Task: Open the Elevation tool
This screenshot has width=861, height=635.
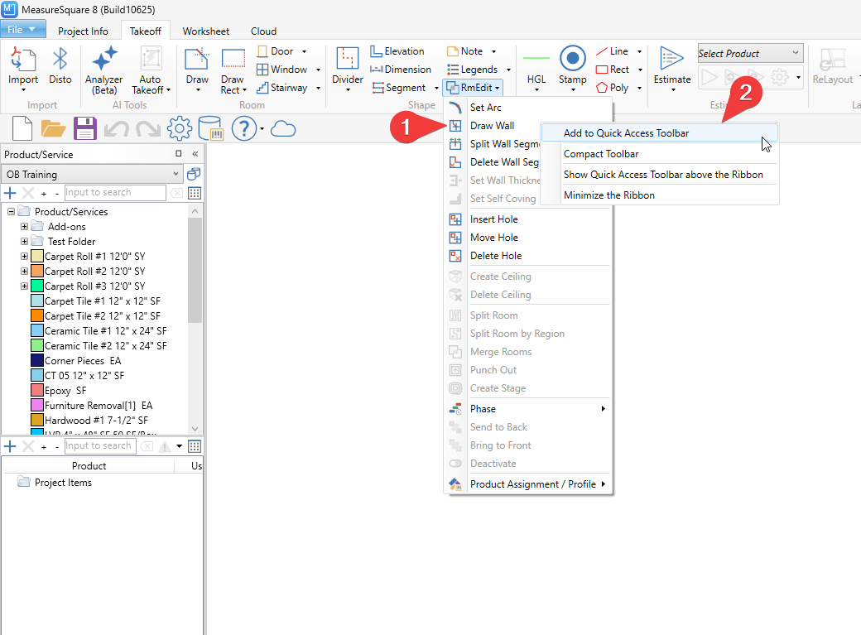Action: pos(397,51)
